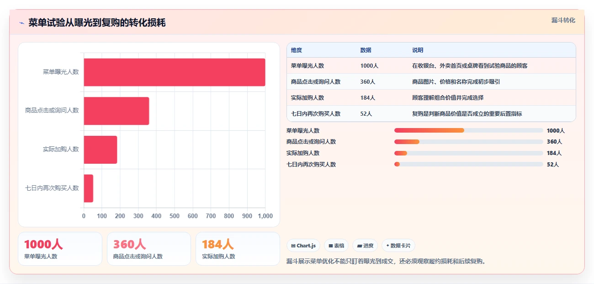The width and height of the screenshot is (594, 284).
Task: Click description starting 在收银台、外卖首页
Action: click(470, 66)
